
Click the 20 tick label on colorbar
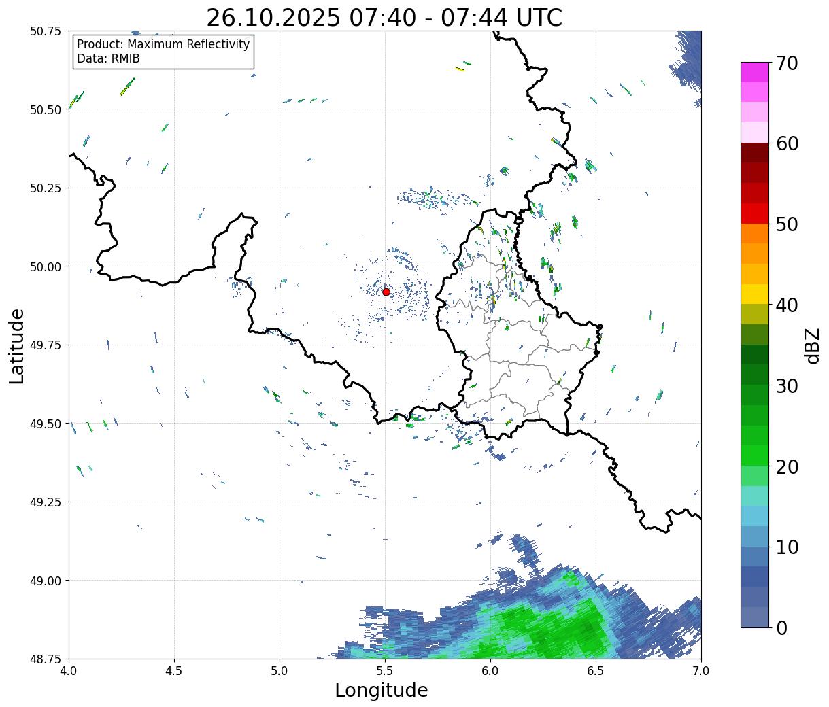[x=786, y=466]
